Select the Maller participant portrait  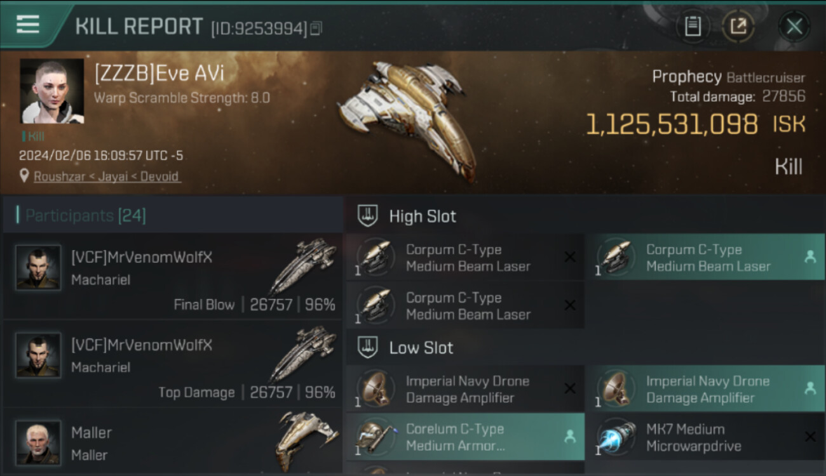[x=39, y=442]
